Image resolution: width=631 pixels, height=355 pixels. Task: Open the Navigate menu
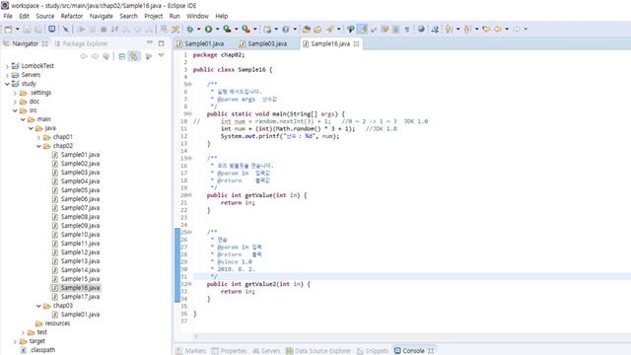pos(101,16)
